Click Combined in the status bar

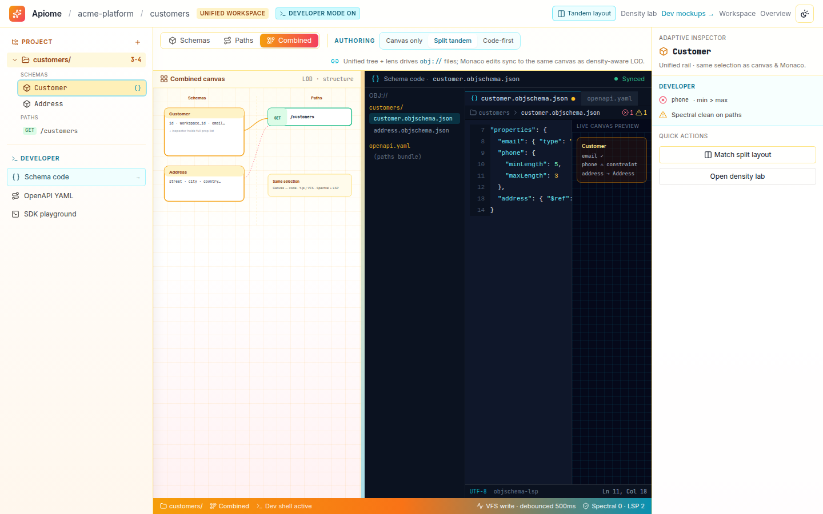click(x=229, y=506)
